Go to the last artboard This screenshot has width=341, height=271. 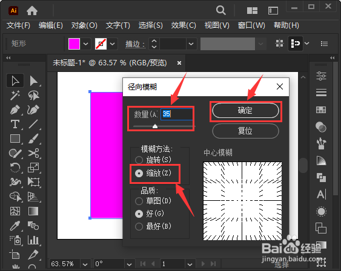coord(213,264)
